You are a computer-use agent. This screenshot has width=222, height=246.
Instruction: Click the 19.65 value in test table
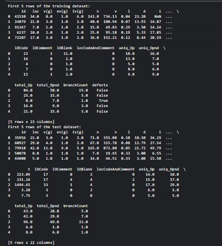tap(111, 153)
